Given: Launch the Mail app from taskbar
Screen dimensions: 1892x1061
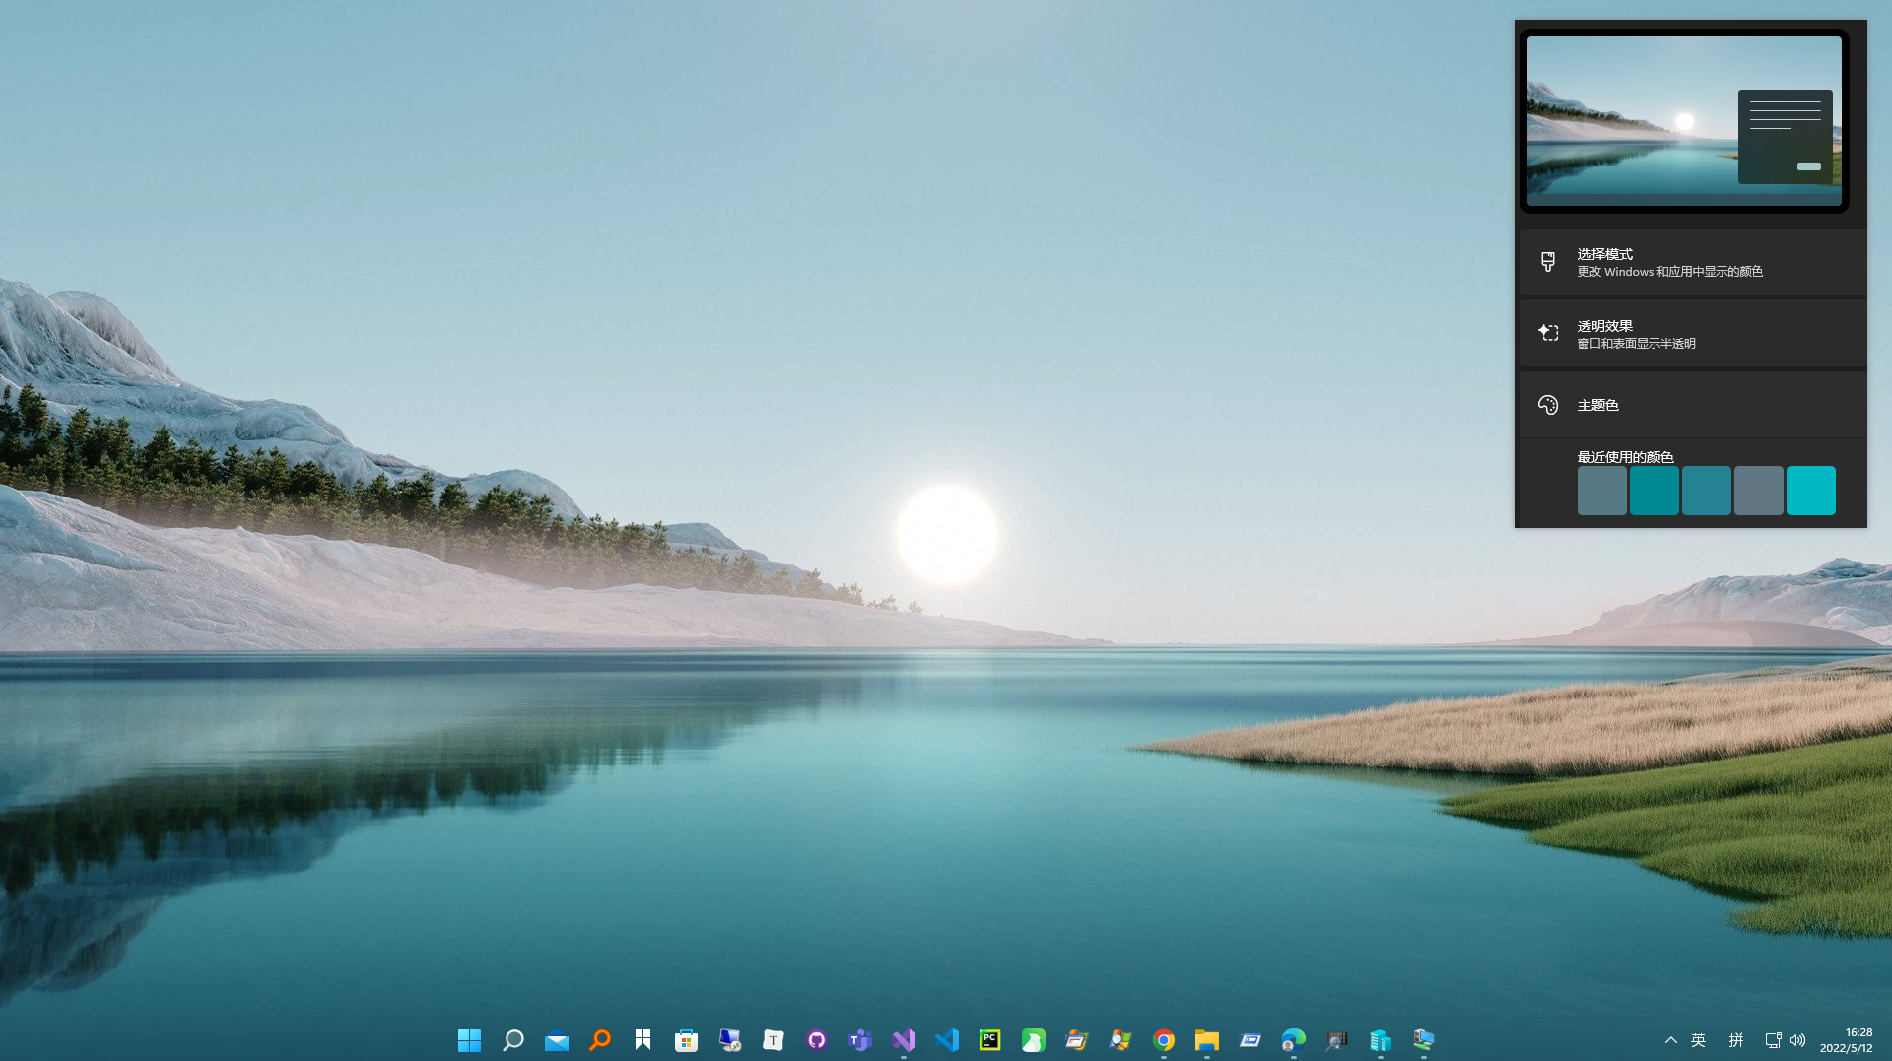Looking at the screenshot, I should [556, 1040].
